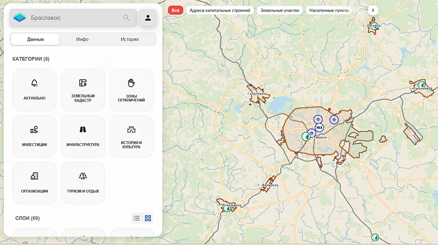This screenshot has height=245, width=438.
Task: Enable the Всё filter chip
Action: point(175,11)
